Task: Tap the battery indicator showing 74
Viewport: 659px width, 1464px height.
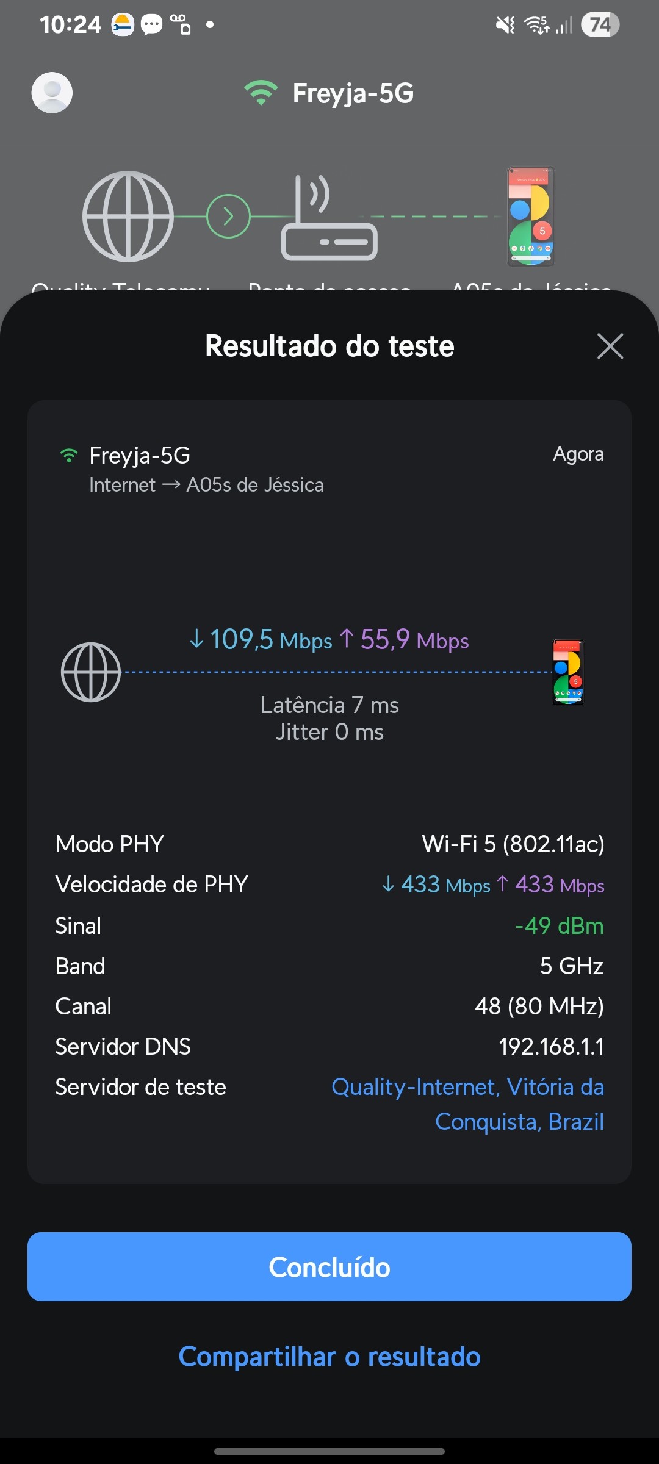Action: 600,25
